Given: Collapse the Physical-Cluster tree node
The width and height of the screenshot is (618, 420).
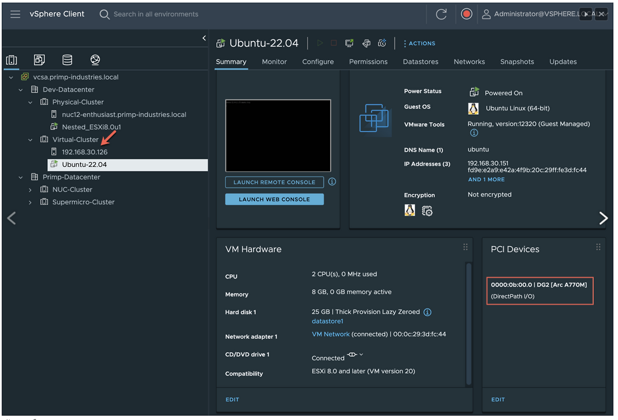Looking at the screenshot, I should 30,102.
